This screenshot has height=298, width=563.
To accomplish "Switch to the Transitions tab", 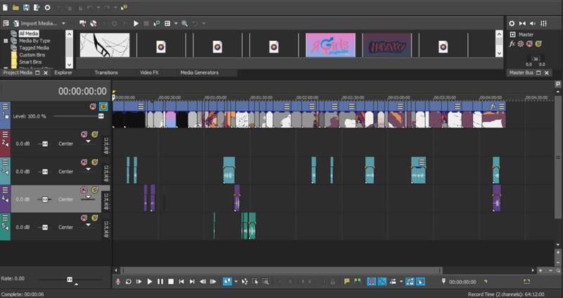I will (x=106, y=73).
